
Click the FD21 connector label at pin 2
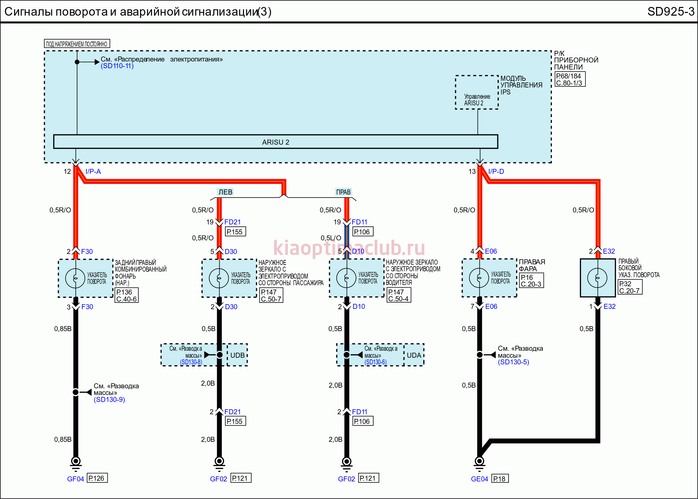pyautogui.click(x=232, y=412)
